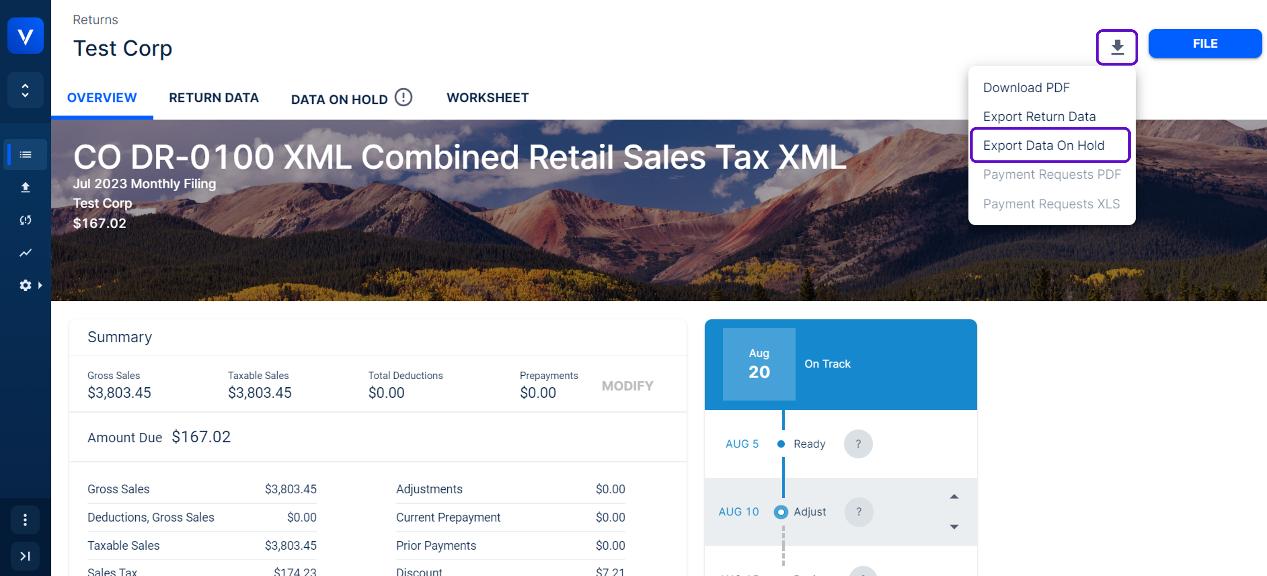
Task: Select Export Data On Hold menu item
Action: point(1043,145)
